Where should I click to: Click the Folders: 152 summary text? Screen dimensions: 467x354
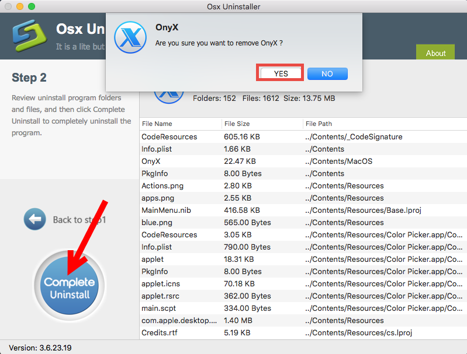(x=214, y=99)
